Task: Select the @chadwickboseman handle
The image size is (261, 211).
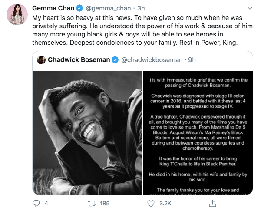Action: pos(150,59)
